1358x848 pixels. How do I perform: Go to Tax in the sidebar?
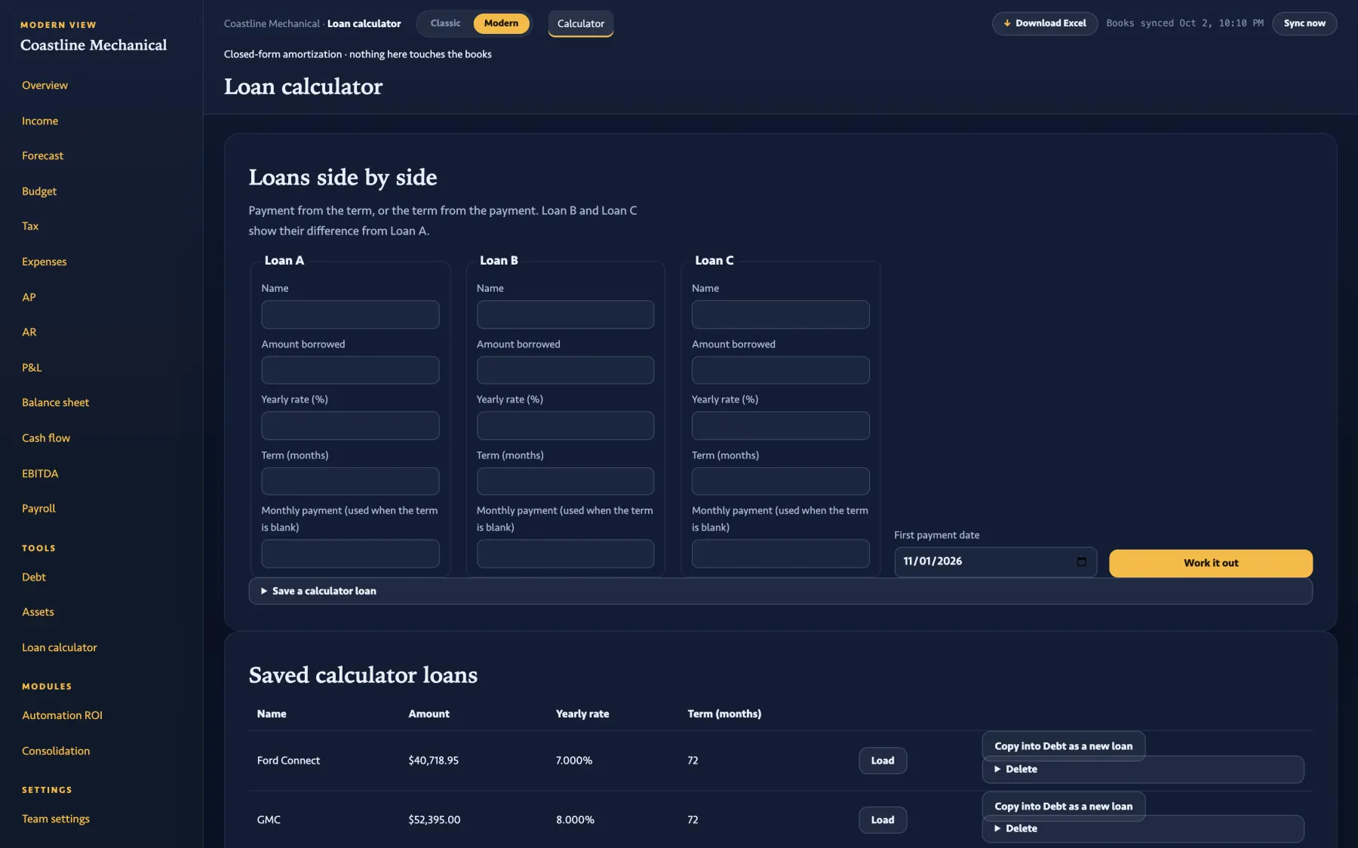[30, 226]
